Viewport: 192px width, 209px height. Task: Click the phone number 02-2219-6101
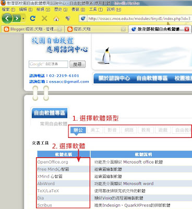point(64,76)
